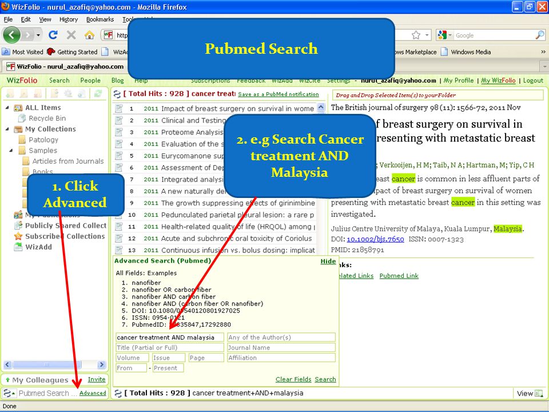Open the View menu
549x412 pixels.
click(45, 19)
